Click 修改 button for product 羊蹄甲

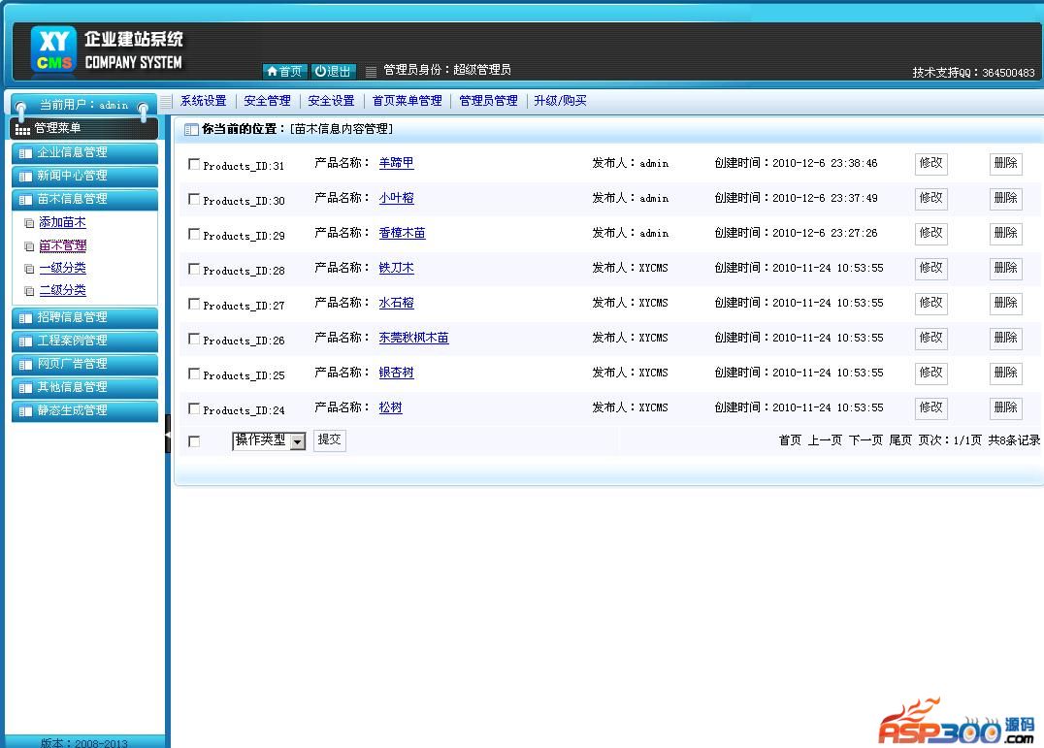pos(930,163)
